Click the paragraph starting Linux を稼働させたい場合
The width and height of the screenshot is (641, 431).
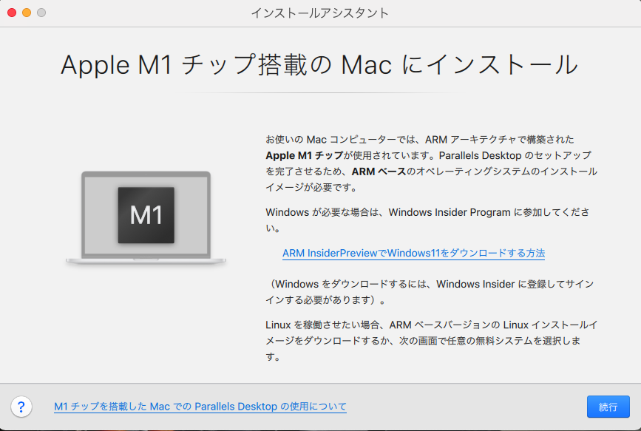pyautogui.click(x=431, y=341)
